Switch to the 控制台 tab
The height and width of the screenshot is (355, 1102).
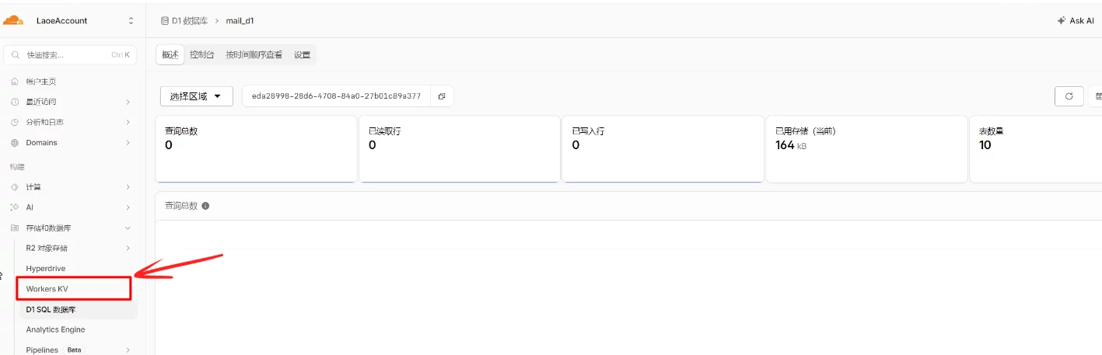[x=202, y=55]
